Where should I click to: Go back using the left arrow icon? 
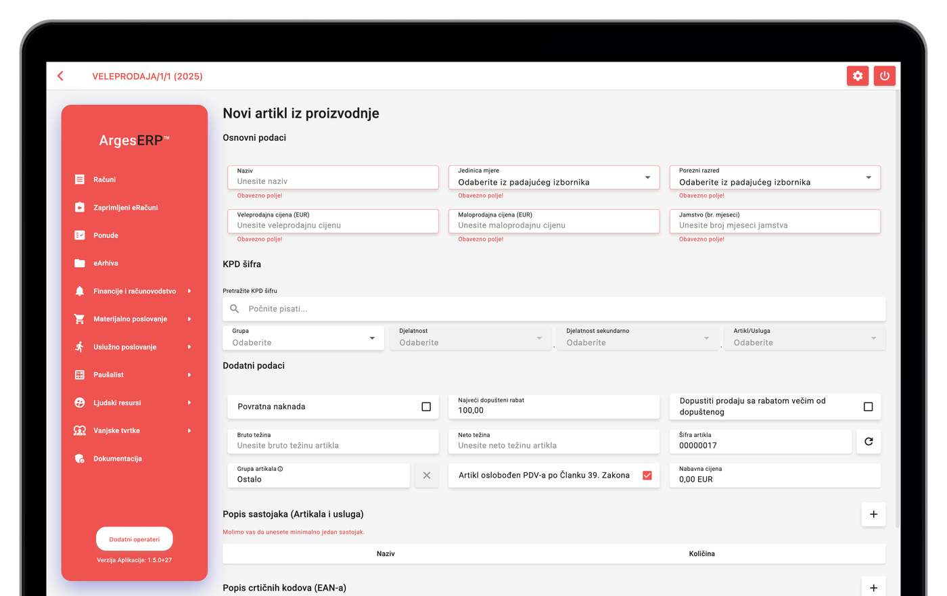coord(61,76)
